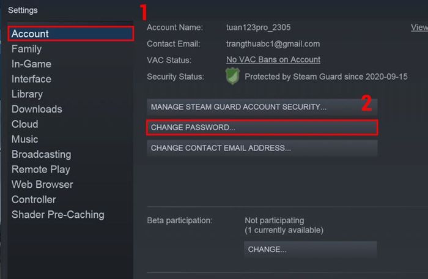The width and height of the screenshot is (428, 279).
Task: Open the Downloads settings section
Action: pos(37,109)
